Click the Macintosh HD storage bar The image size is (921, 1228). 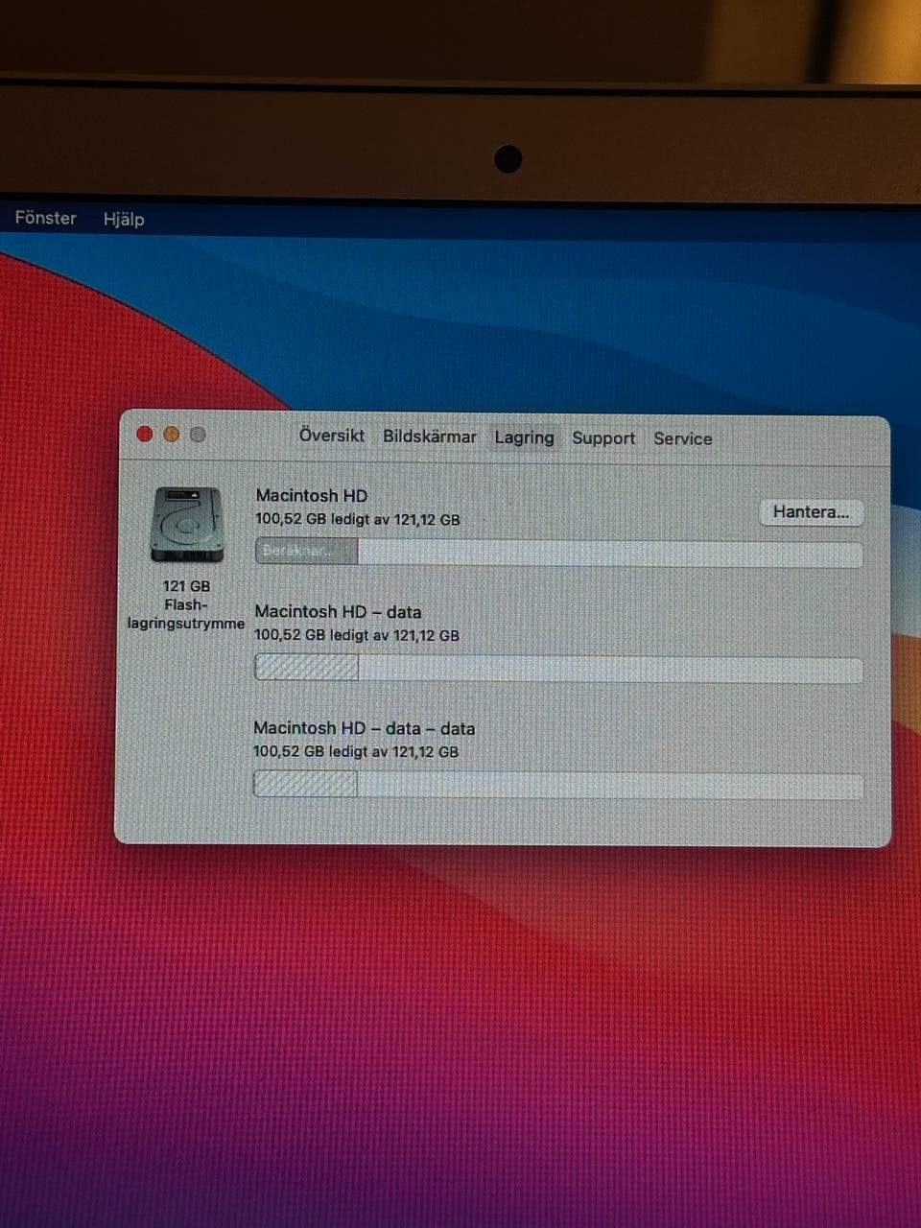pyautogui.click(x=558, y=553)
